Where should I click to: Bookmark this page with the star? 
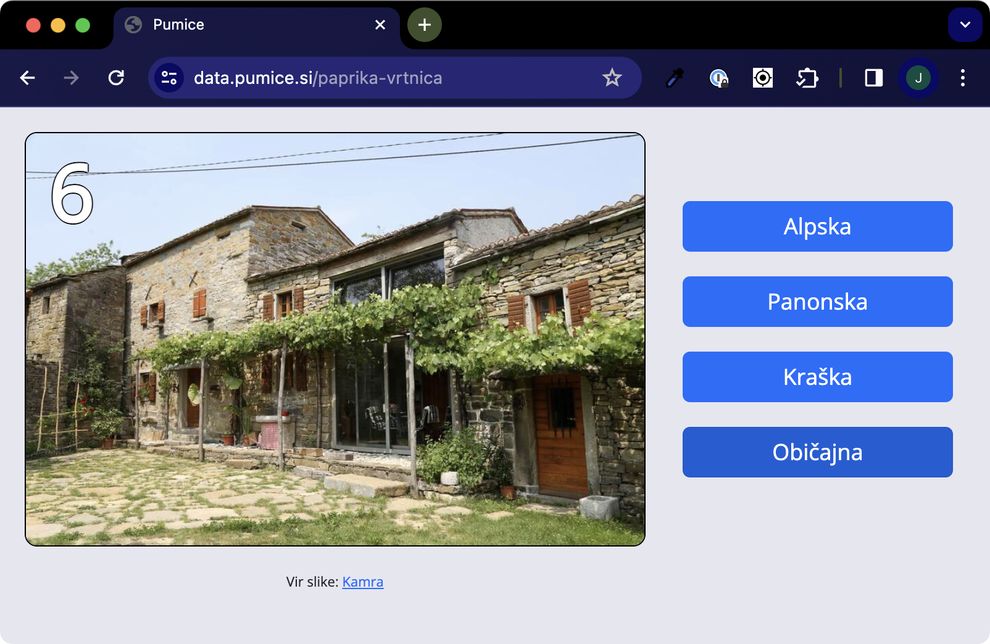click(x=612, y=78)
